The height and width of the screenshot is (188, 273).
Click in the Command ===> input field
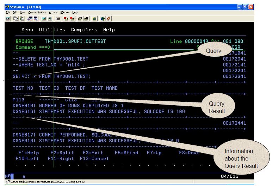coord(123,47)
